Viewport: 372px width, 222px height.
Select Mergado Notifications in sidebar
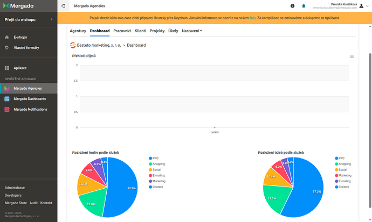pos(29,110)
